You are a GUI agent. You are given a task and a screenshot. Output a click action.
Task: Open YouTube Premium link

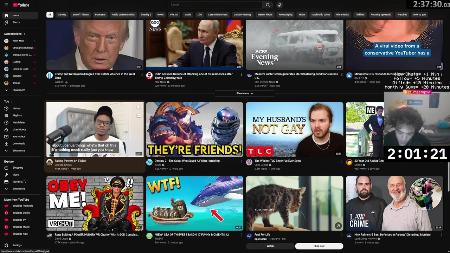[x=20, y=206]
